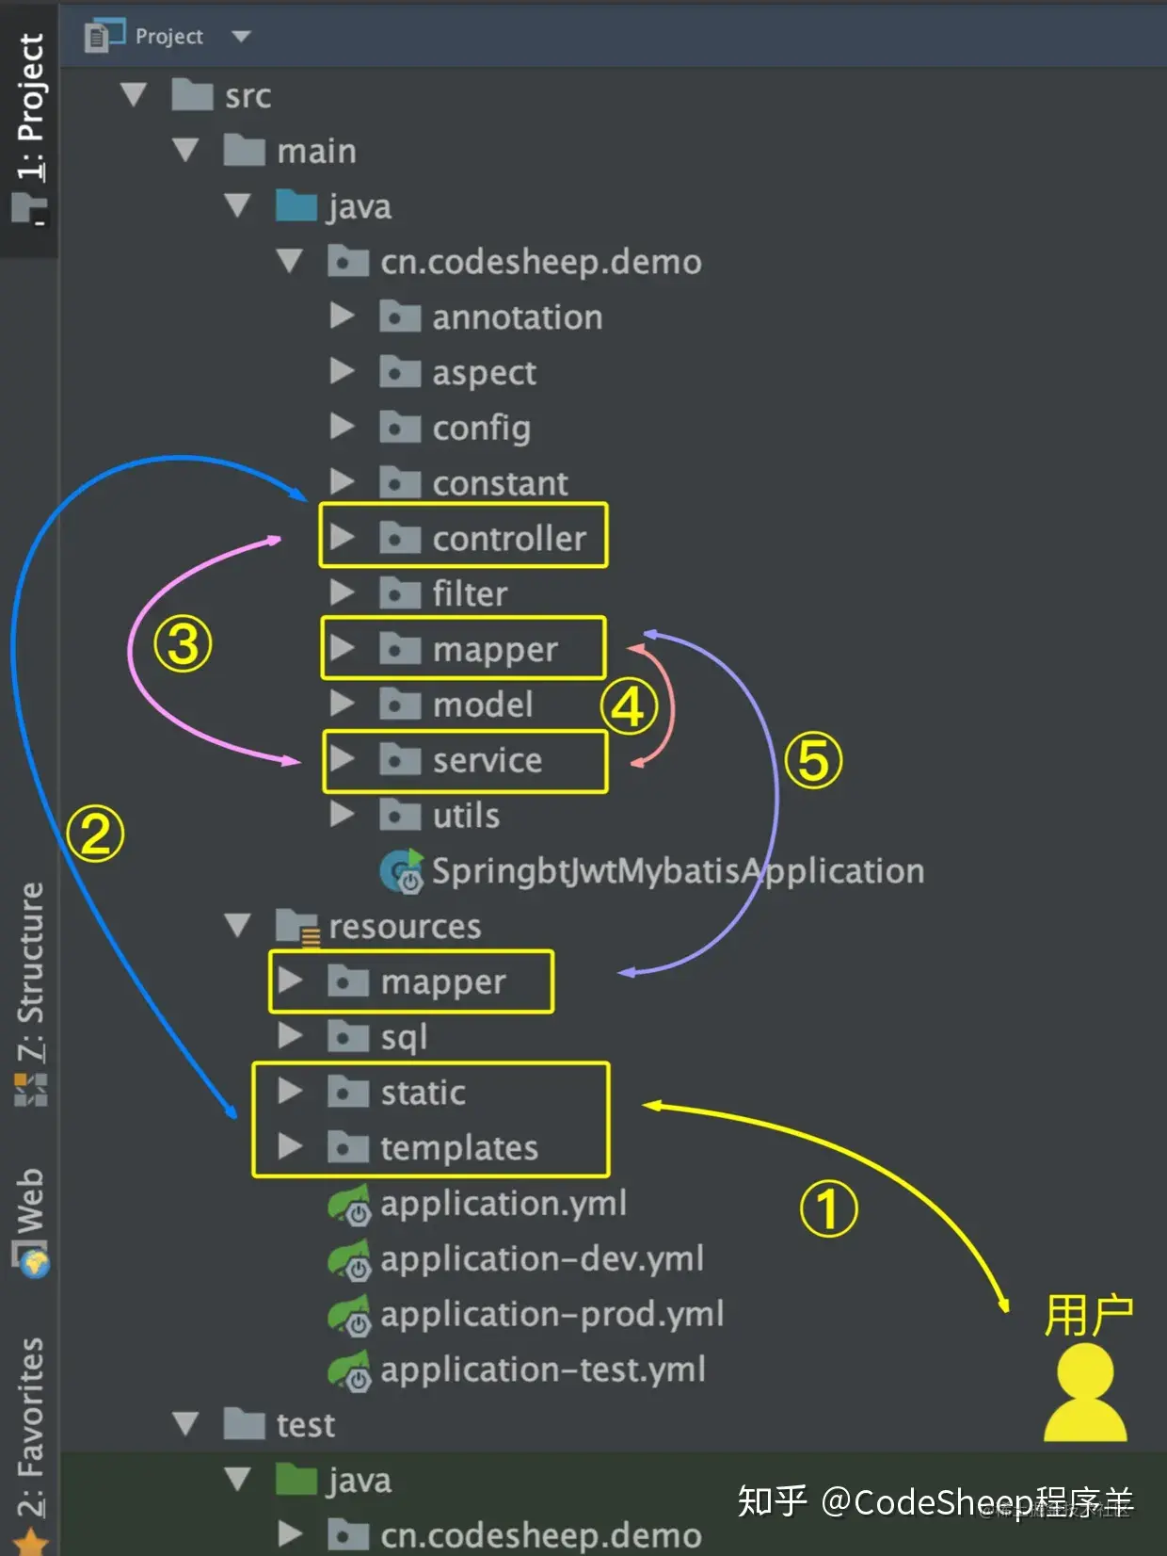Expand the utils package arrow
This screenshot has height=1556, width=1167.
343,815
